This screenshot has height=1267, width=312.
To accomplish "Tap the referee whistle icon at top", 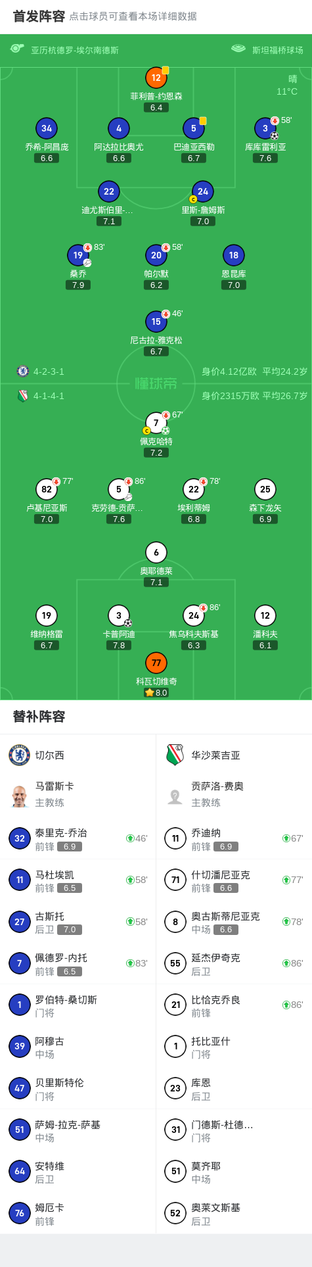I will pyautogui.click(x=17, y=49).
